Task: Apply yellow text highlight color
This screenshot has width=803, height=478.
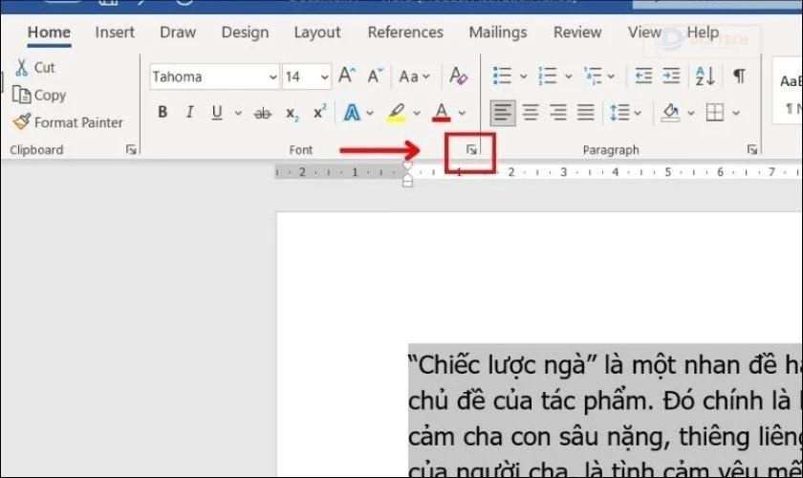Action: coord(396,112)
